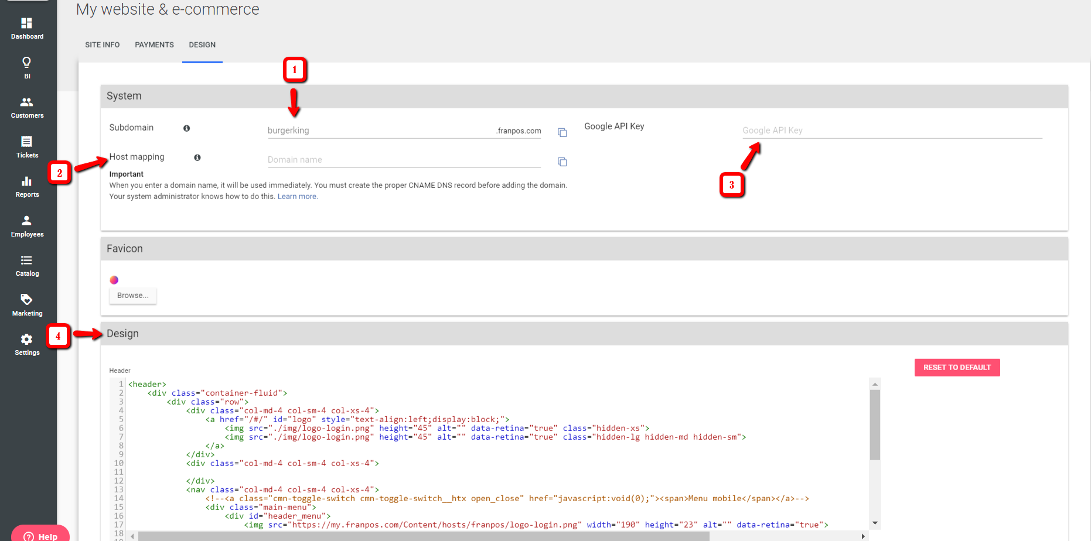Go to Customers in sidebar

click(27, 107)
